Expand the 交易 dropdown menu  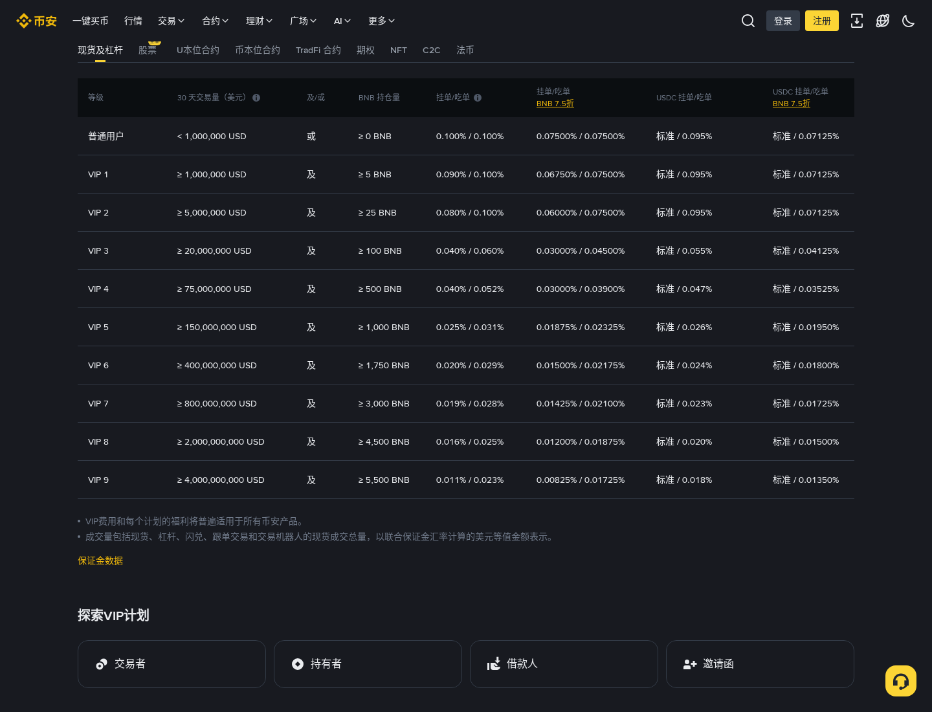point(172,21)
